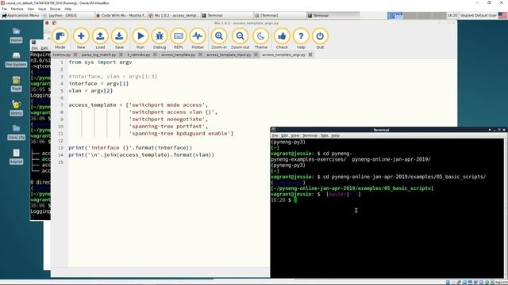
Task: Open File System desktop icon
Action: tap(16, 59)
